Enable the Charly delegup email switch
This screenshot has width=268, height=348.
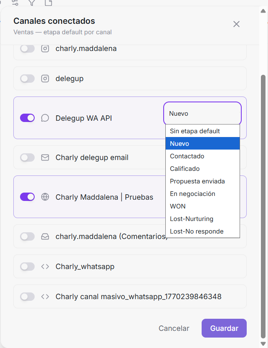point(27,157)
